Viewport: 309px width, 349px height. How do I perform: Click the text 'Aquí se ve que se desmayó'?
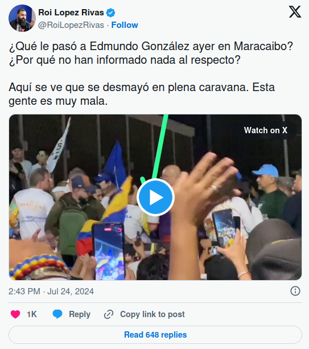click(79, 87)
